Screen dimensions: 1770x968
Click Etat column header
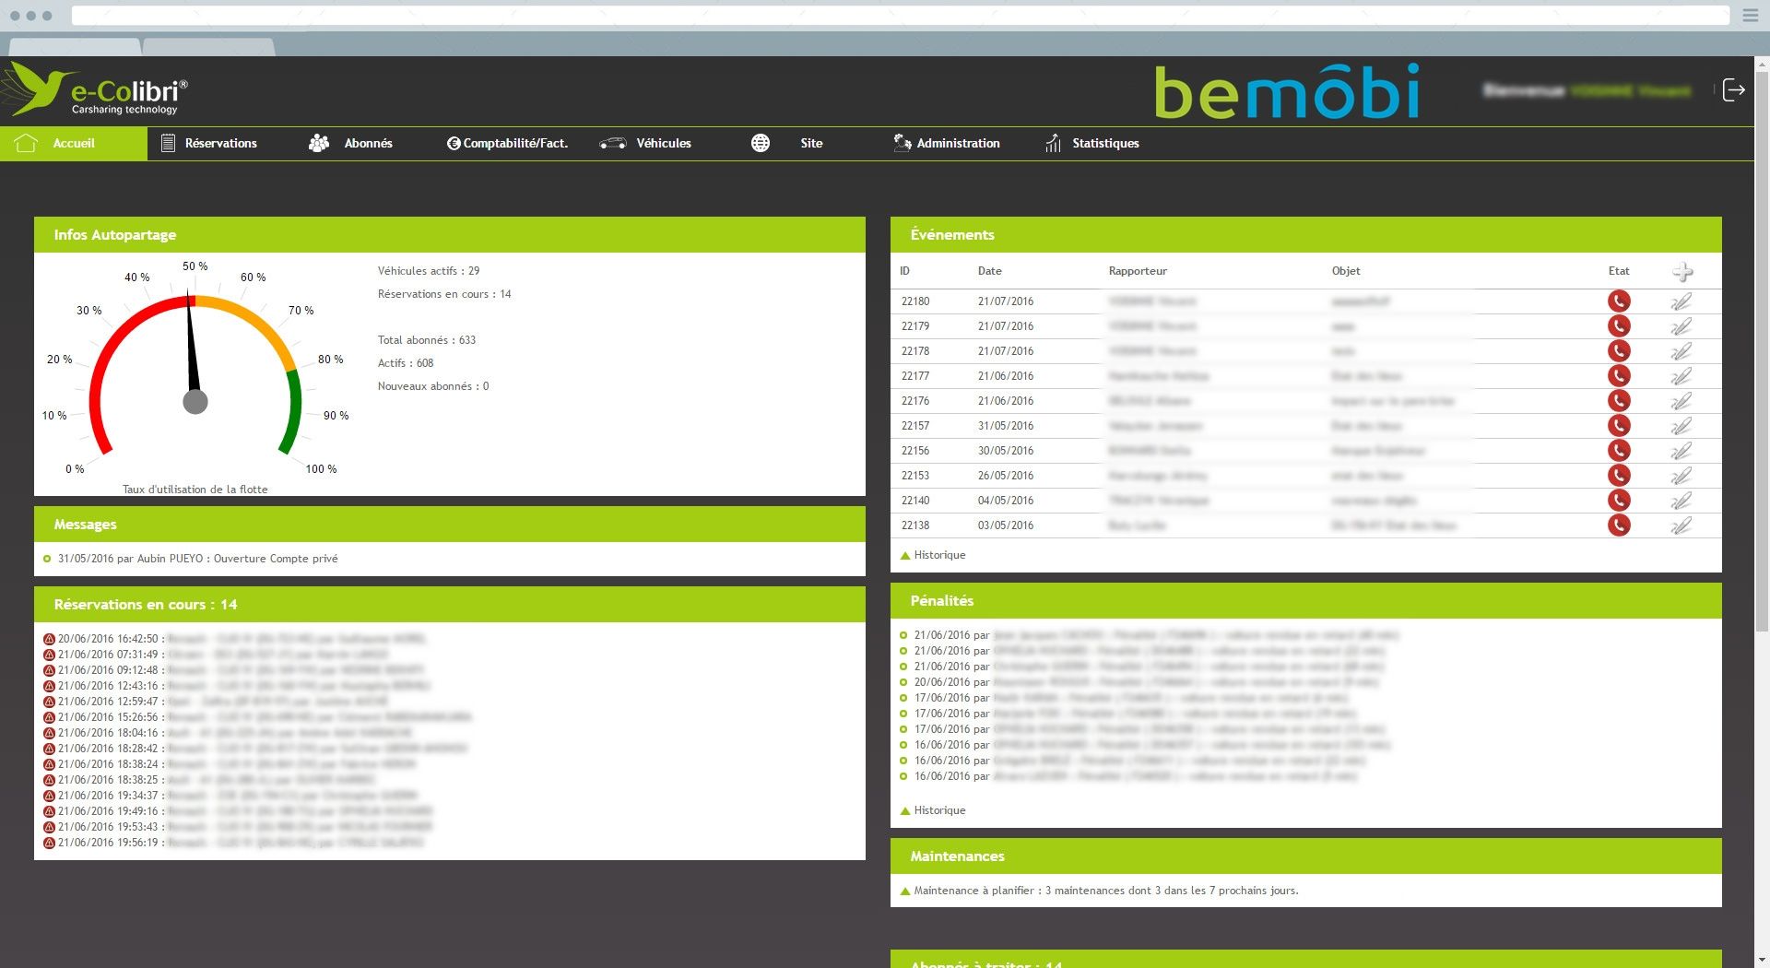click(1619, 271)
